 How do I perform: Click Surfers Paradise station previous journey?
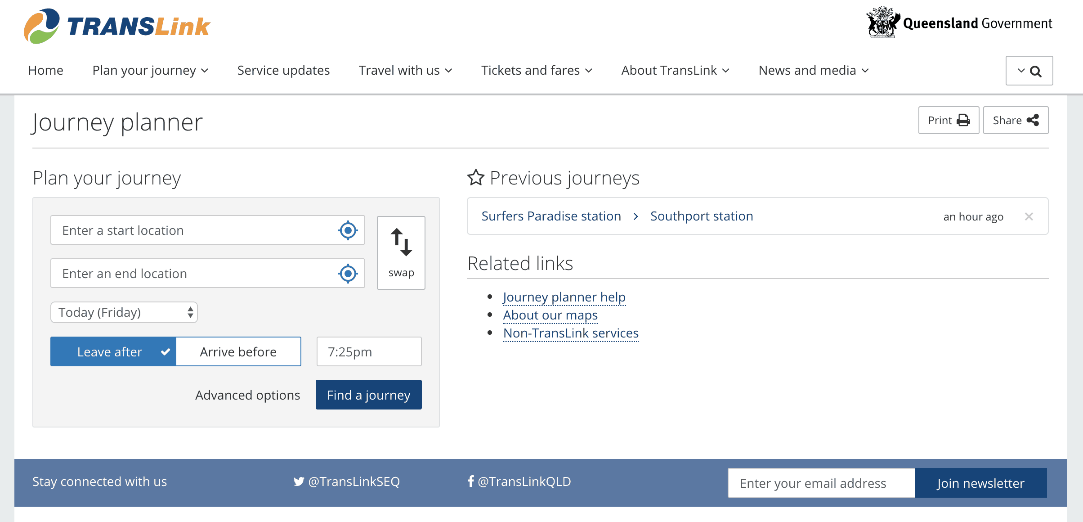tap(551, 216)
